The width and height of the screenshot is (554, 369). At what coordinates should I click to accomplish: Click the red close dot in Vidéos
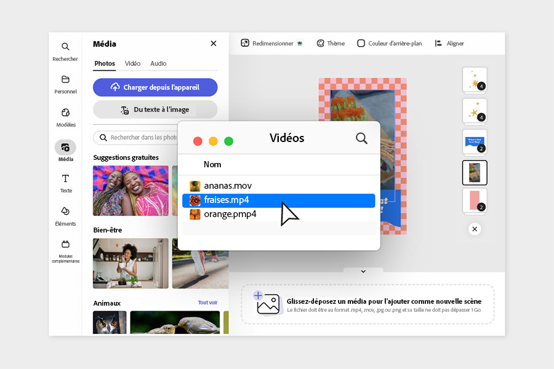[x=198, y=141]
